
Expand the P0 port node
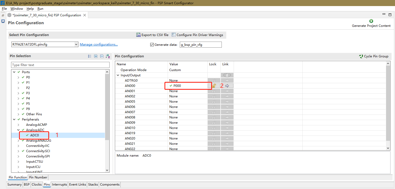click(x=18, y=77)
